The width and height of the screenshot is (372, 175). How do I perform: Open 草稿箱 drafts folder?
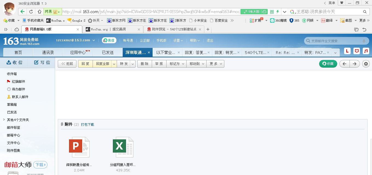[12, 105]
